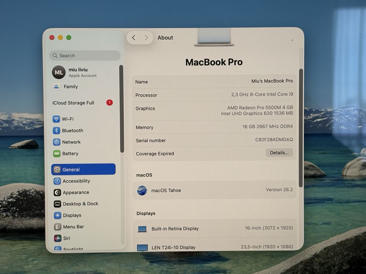Click 16-inch (3072 × 1920) resolution text
Viewport: 366px width, 274px height.
coord(269,228)
